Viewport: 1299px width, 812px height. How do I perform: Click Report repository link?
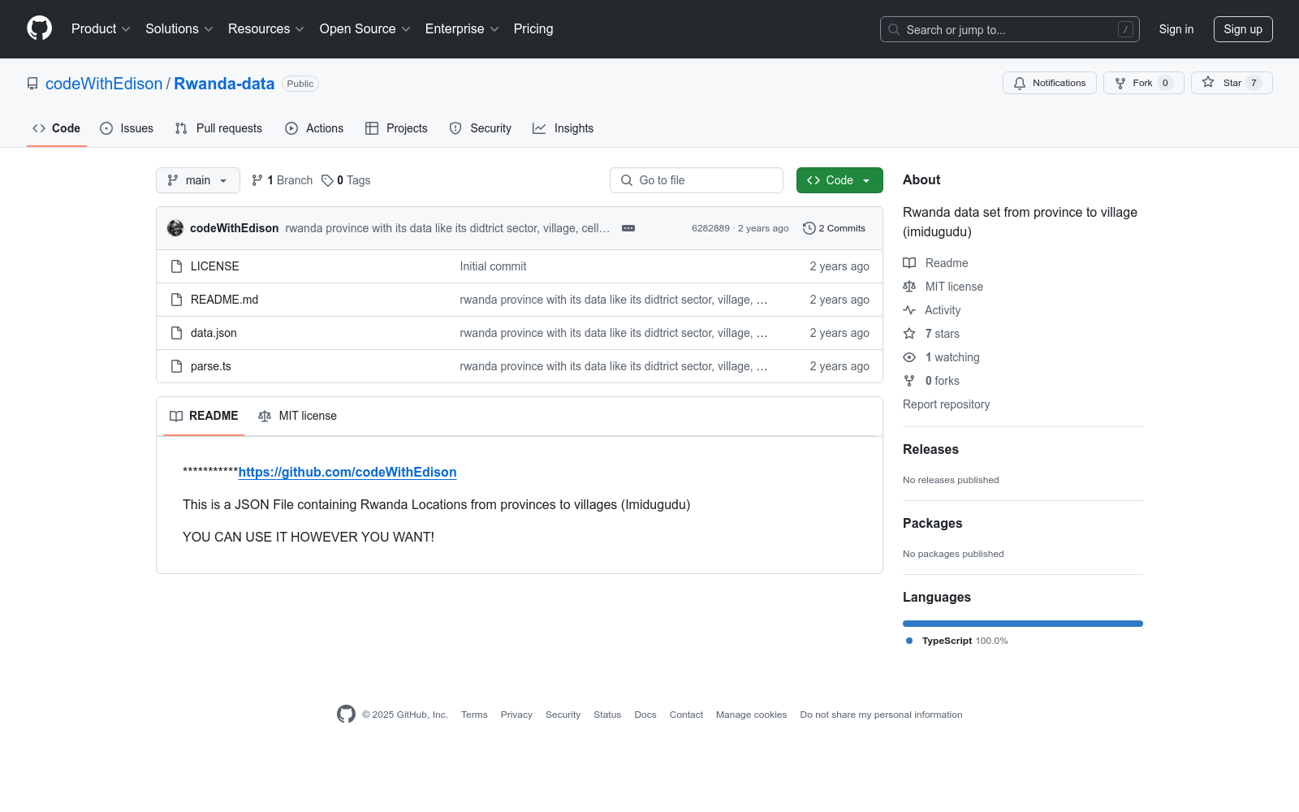[946, 404]
